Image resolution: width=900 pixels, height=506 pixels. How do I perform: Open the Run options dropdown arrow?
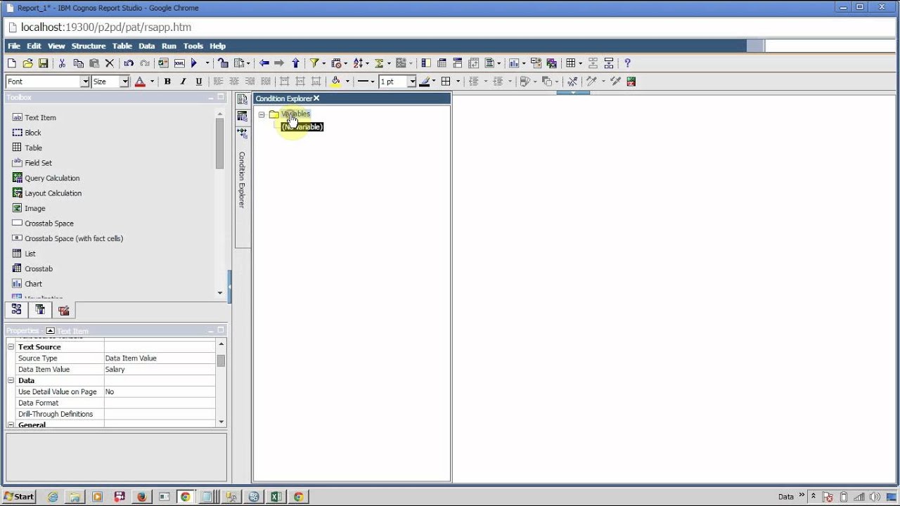tap(207, 63)
